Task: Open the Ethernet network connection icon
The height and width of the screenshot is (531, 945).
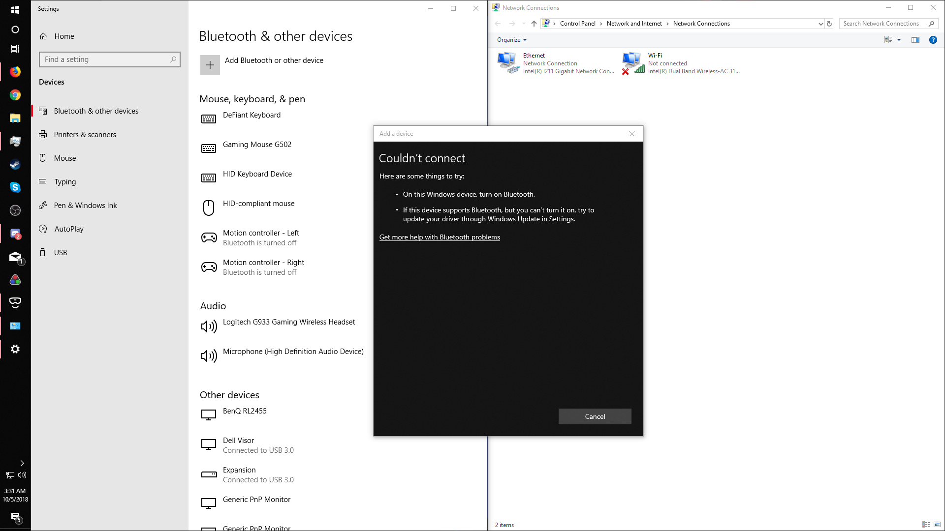Action: click(x=508, y=63)
